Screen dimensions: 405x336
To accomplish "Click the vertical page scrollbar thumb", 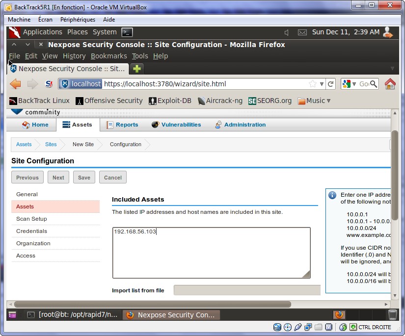I will click(x=395, y=176).
